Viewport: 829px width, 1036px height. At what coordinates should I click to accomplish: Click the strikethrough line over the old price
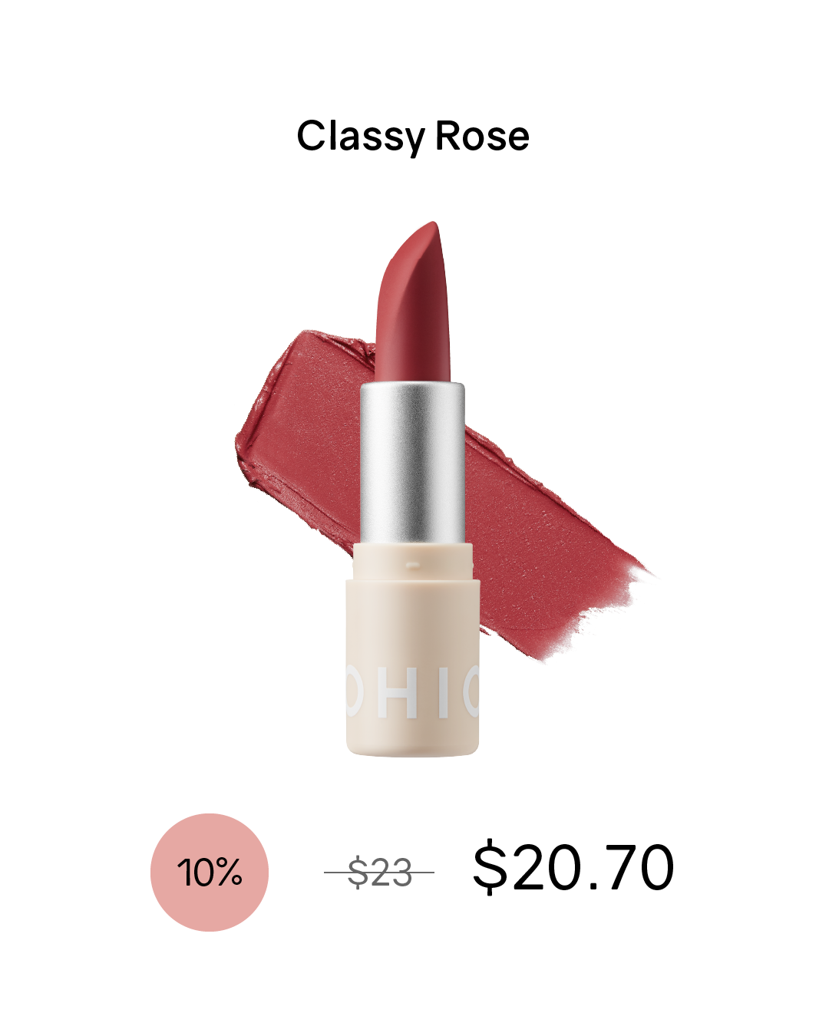click(x=379, y=873)
